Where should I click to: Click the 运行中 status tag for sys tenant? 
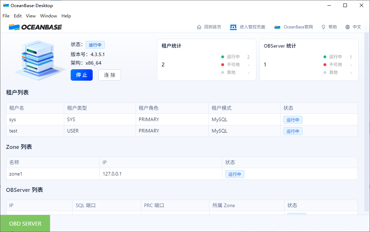pyautogui.click(x=293, y=120)
